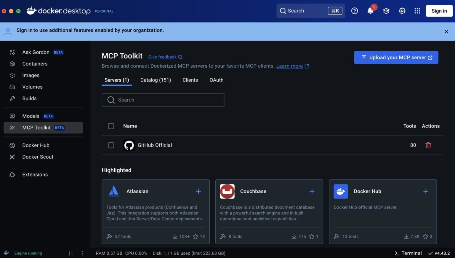Open Ask Gordon in the sidebar
455x258 pixels.
coord(36,52)
